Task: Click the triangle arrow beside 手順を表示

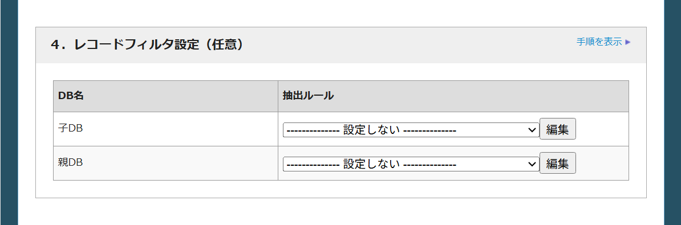Action: point(627,42)
